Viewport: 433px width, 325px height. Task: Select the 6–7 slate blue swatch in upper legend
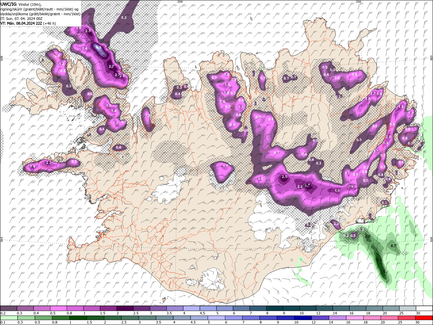coord(241,308)
